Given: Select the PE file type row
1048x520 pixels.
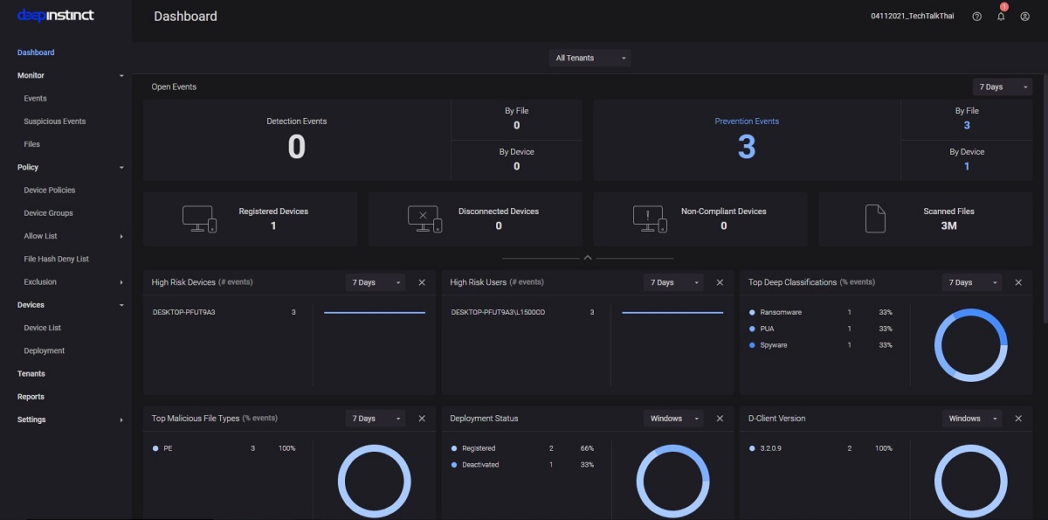Looking at the screenshot, I should click(x=224, y=448).
